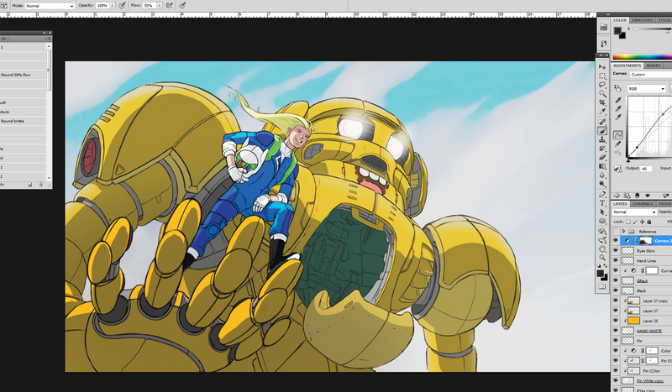Collapse the toolbox panel with double arrows
The height and width of the screenshot is (392, 672).
(x=601, y=55)
